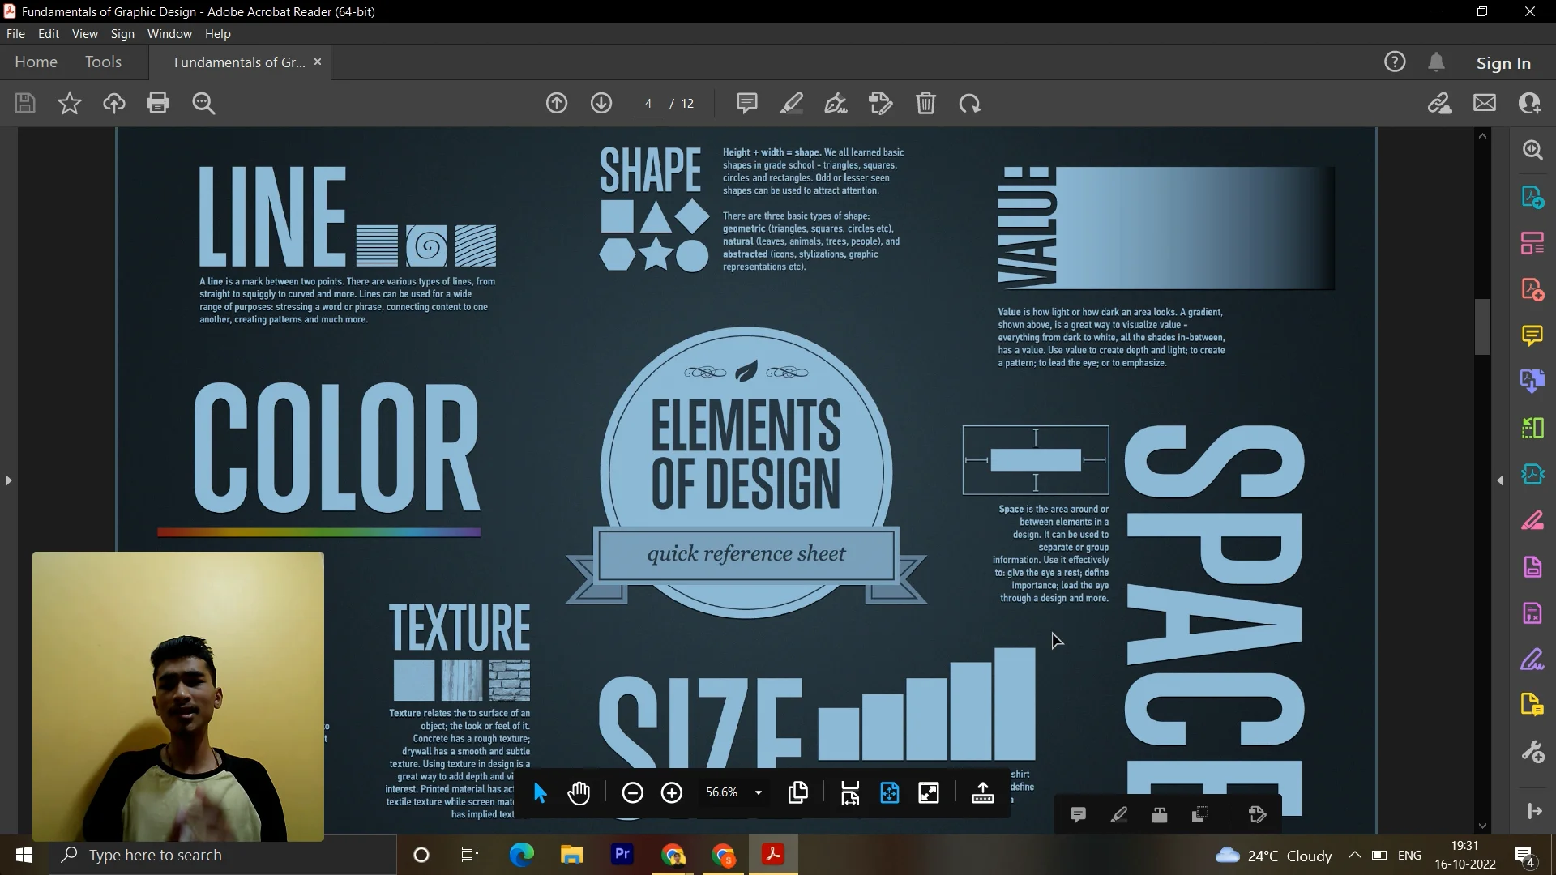Viewport: 1556px width, 875px height.
Task: Open File Explorer from taskbar
Action: [572, 855]
